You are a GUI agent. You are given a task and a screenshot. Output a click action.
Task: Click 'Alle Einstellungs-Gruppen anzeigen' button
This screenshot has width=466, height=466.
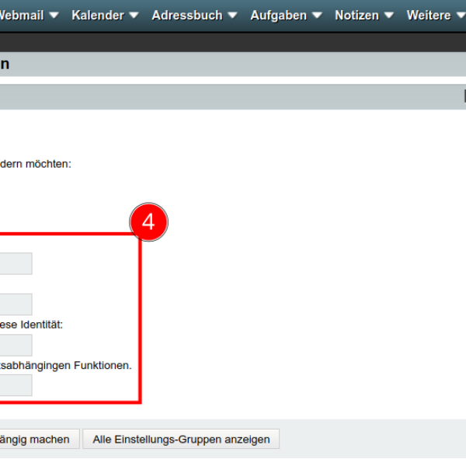pyautogui.click(x=181, y=440)
